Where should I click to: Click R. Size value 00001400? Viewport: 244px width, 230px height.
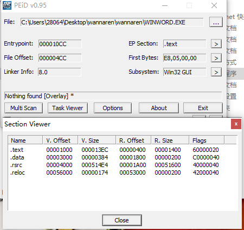tap(168, 150)
